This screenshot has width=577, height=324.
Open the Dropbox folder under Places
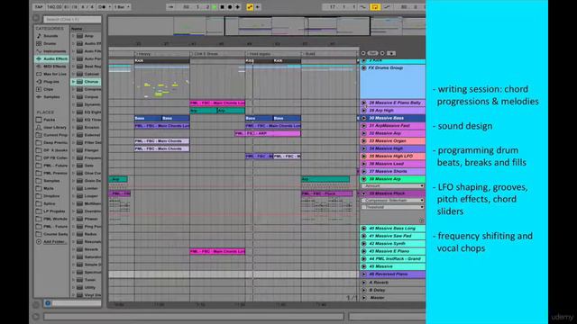[x=50, y=196]
